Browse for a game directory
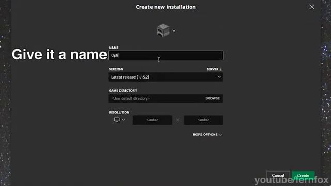This screenshot has height=186, width=331. (x=213, y=98)
